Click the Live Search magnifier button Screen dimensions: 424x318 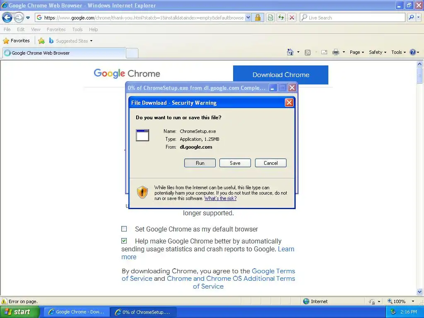[411, 17]
